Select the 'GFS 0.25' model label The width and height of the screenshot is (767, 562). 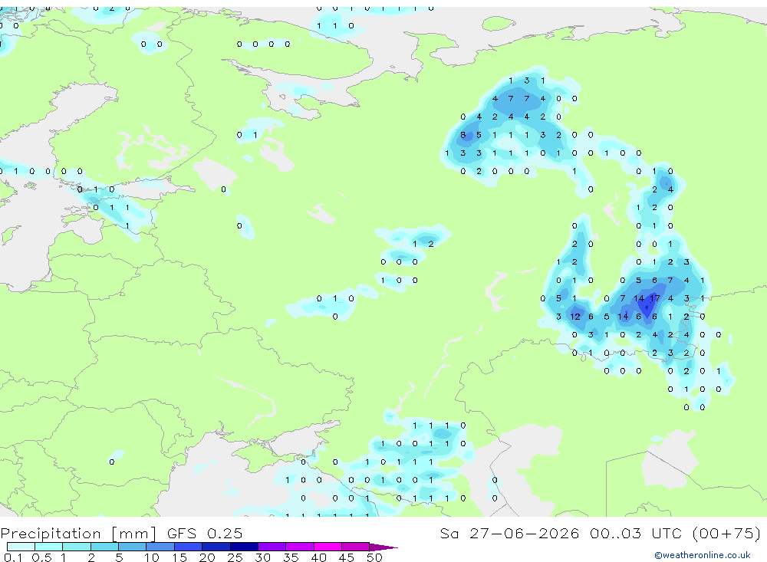(x=205, y=533)
